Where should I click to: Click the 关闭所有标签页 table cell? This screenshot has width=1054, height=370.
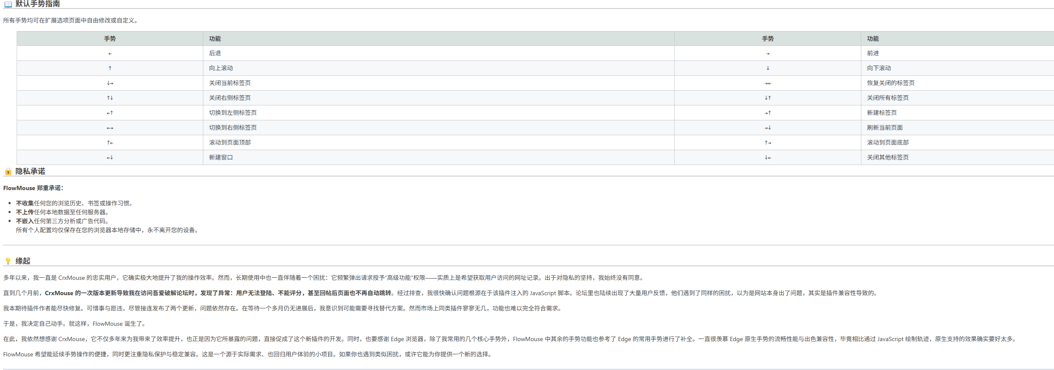click(x=887, y=98)
